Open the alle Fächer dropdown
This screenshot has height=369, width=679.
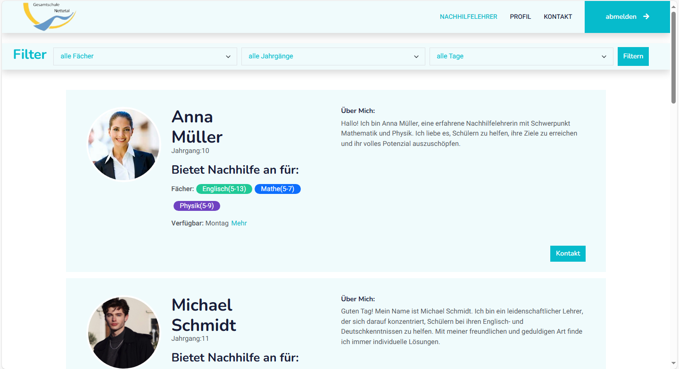[x=145, y=56]
